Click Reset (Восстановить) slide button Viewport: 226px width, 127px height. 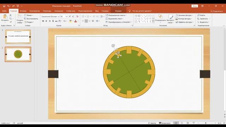point(31,19)
